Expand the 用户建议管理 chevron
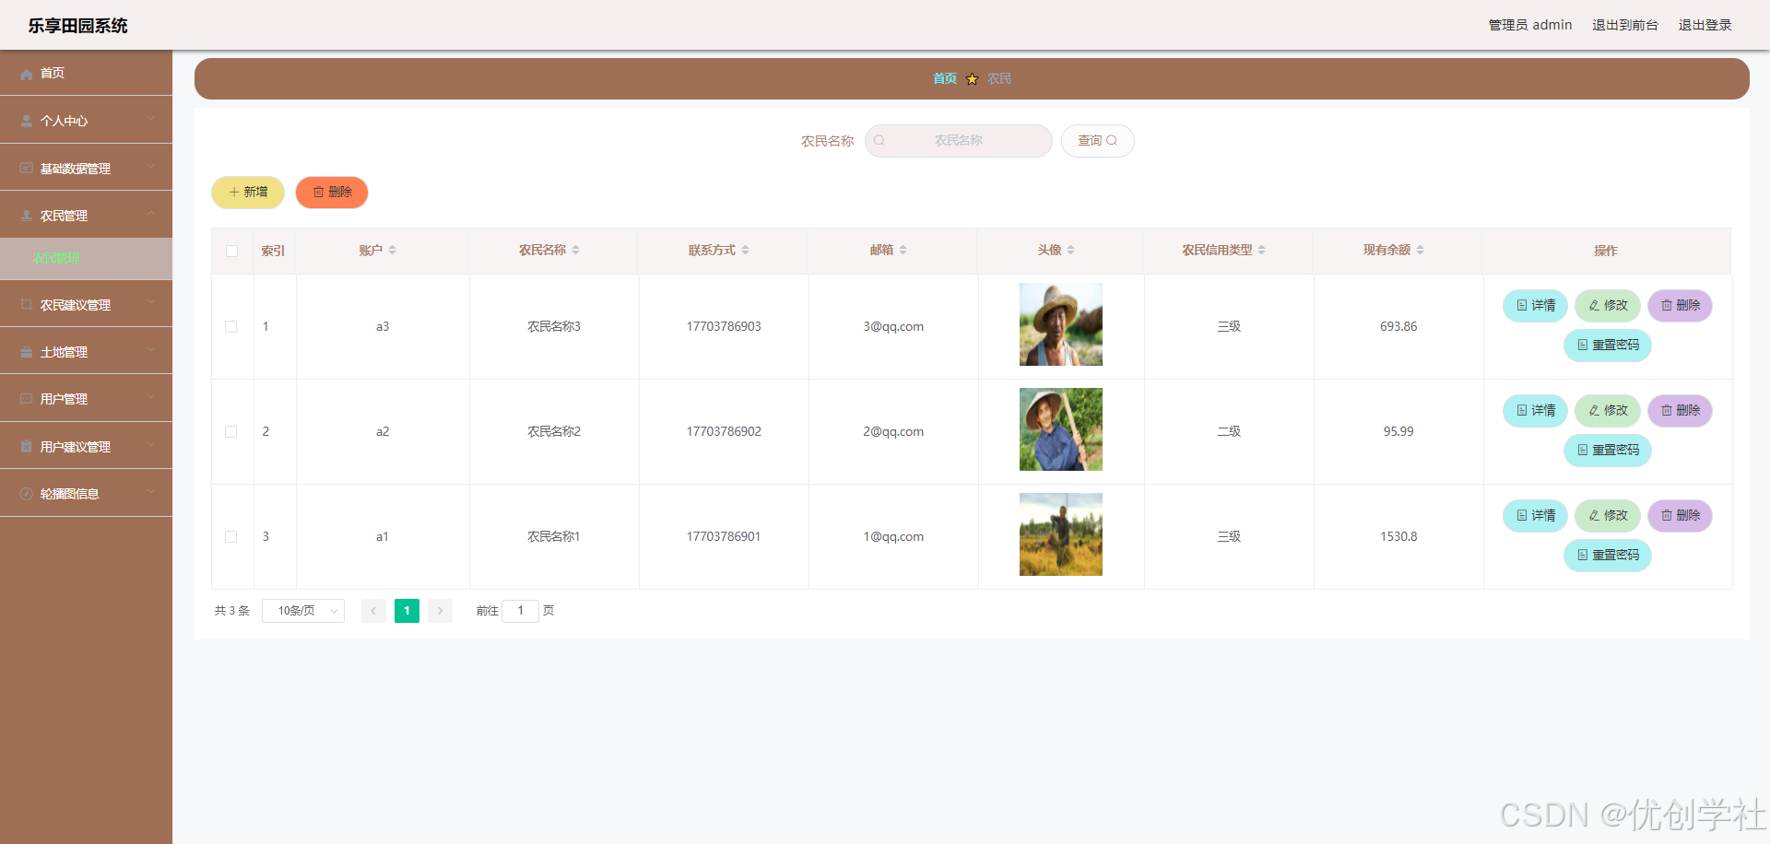 (151, 446)
